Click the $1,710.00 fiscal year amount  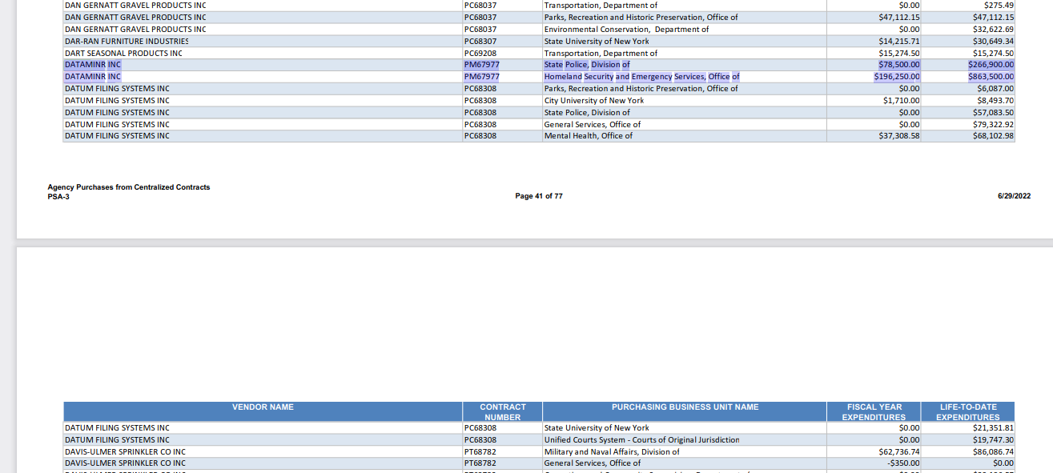pyautogui.click(x=902, y=101)
